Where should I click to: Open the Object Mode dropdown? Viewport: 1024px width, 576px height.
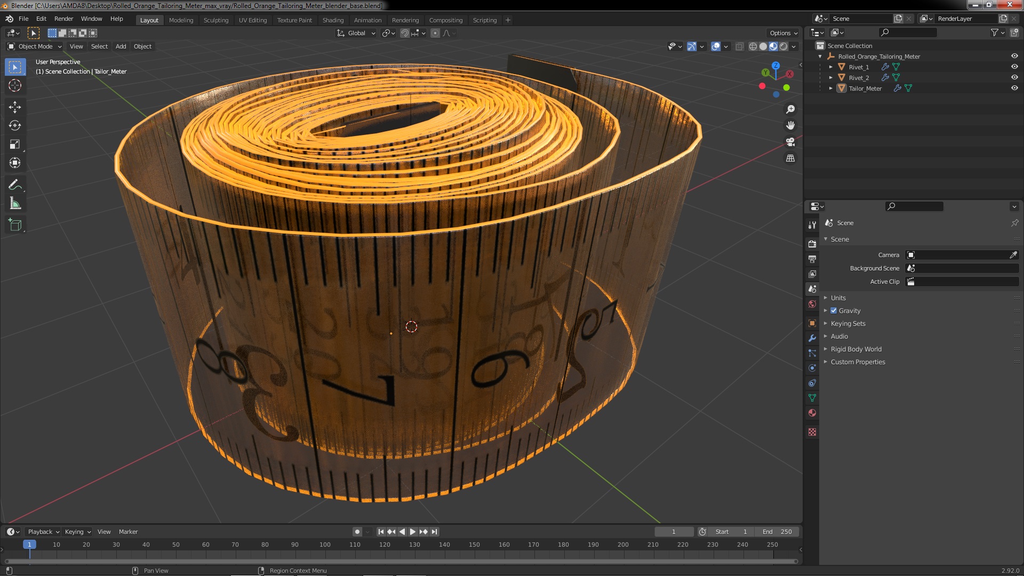pyautogui.click(x=35, y=46)
